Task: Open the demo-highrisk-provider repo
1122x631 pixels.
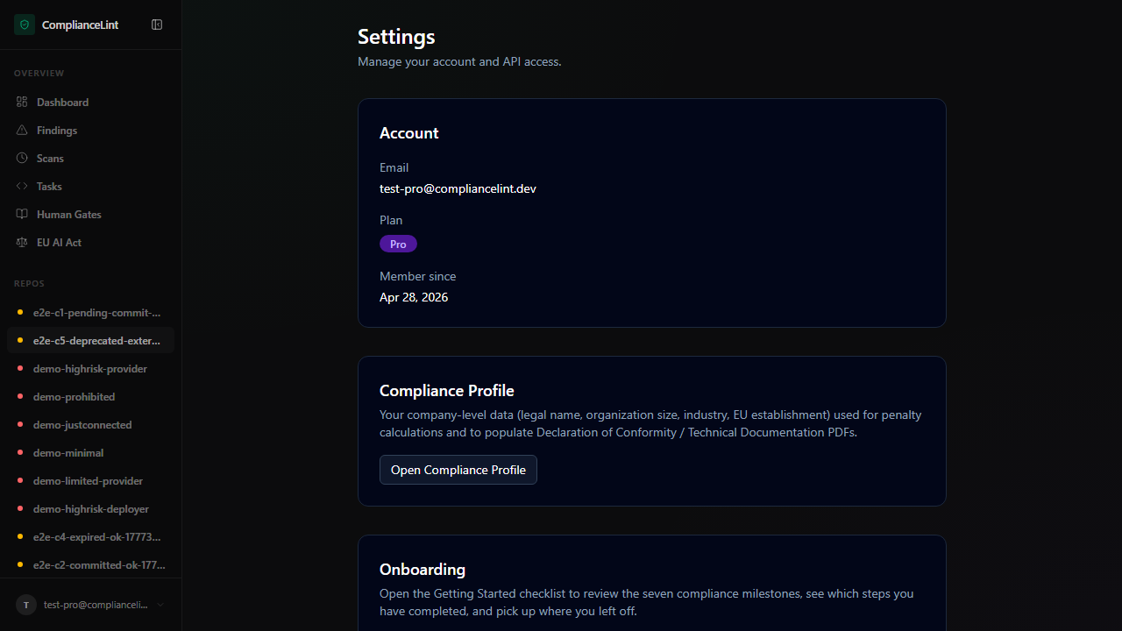Action: point(89,369)
